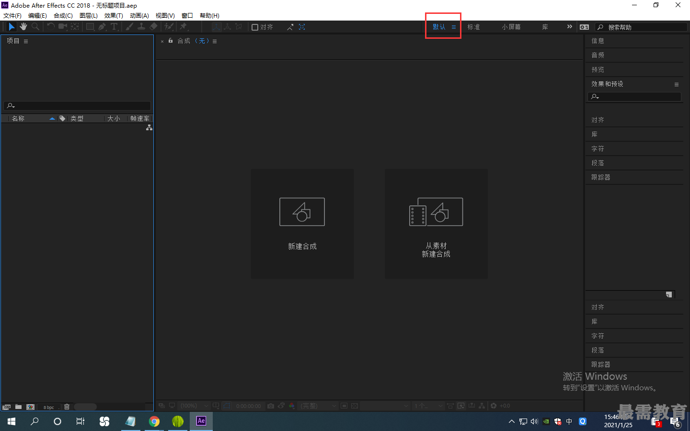Select the Selection arrow tool
Screen dimensions: 690x431
(x=11, y=27)
